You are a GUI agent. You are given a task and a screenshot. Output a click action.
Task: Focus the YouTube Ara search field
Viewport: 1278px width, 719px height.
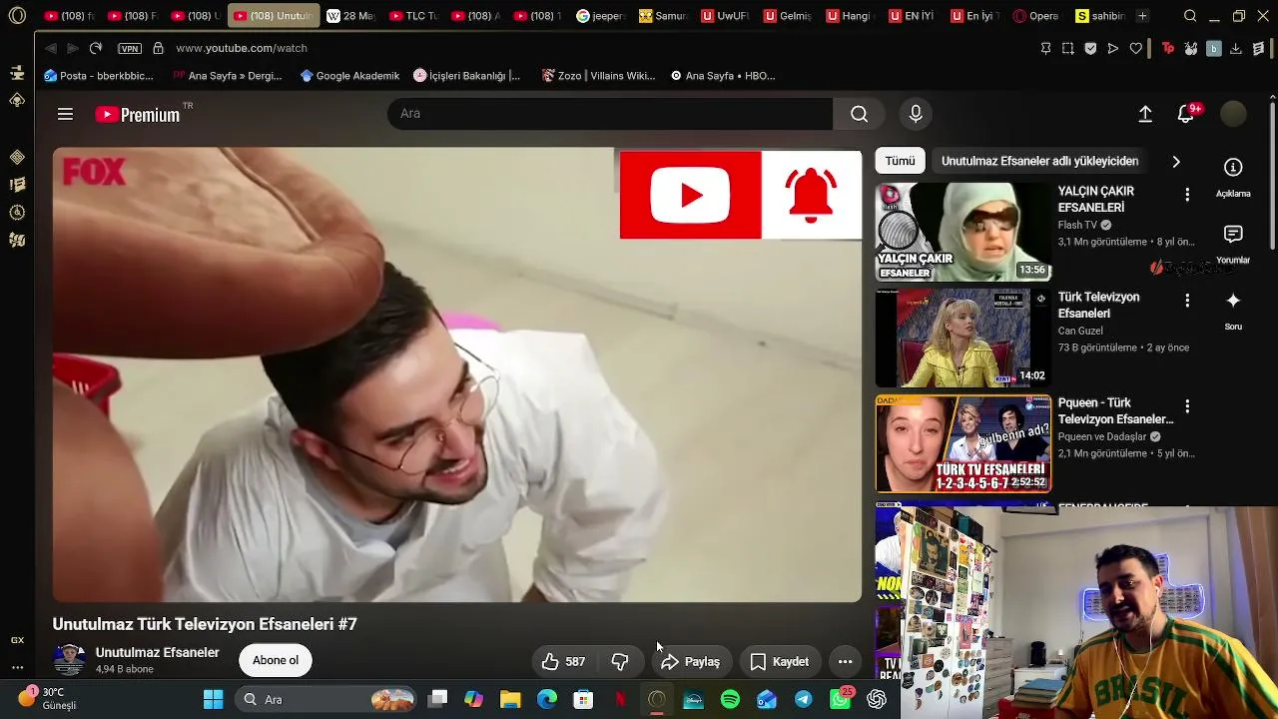tap(610, 114)
